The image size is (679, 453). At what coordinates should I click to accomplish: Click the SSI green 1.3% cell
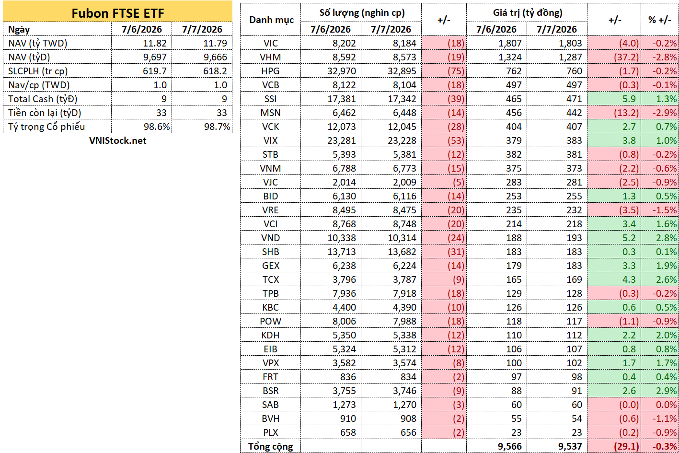659,99
